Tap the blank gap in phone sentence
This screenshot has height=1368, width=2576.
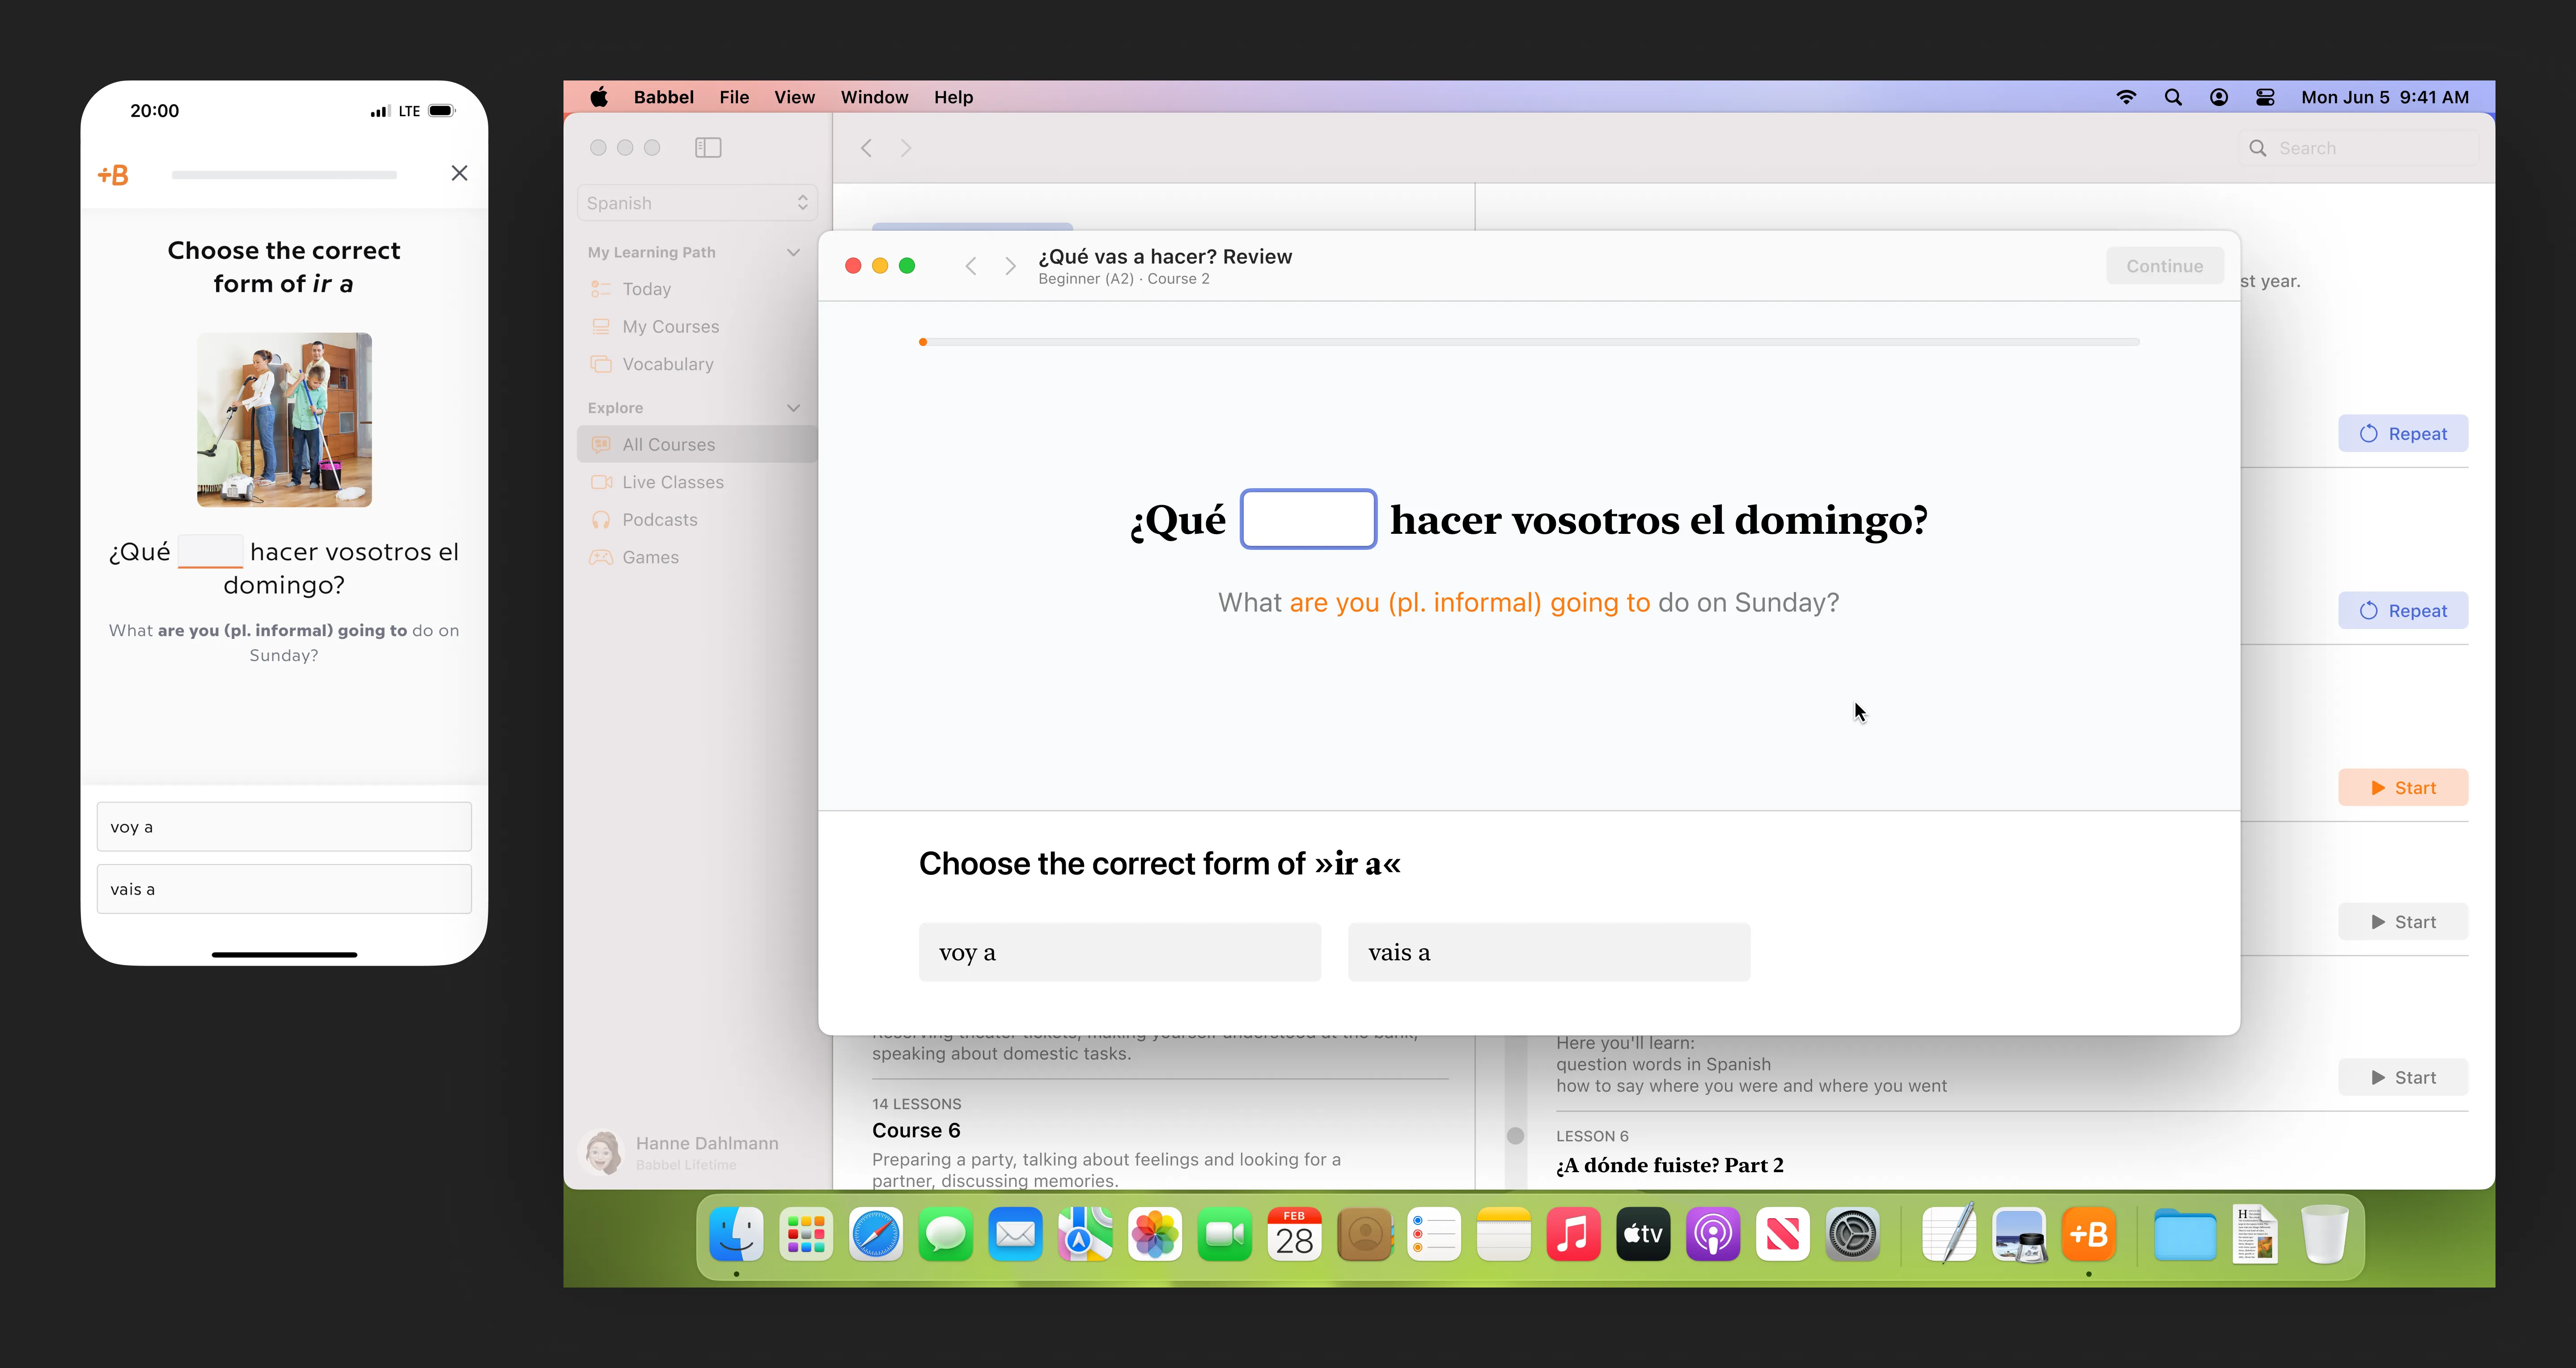[210, 552]
